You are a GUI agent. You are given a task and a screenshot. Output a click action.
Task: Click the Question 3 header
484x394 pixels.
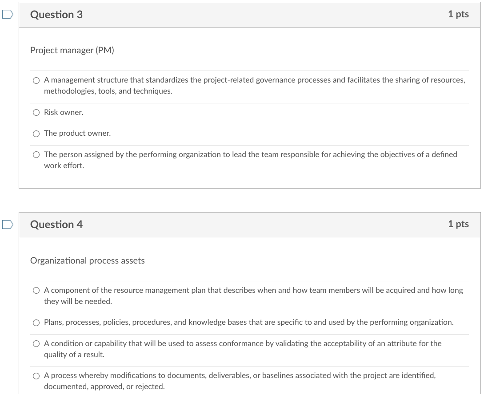[x=56, y=14]
